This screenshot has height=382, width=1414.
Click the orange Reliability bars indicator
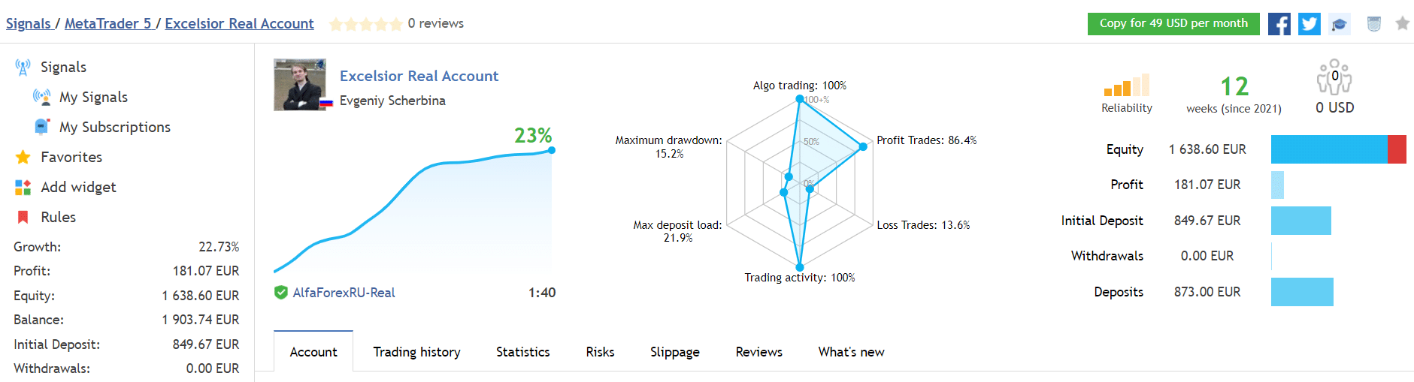click(x=1126, y=86)
